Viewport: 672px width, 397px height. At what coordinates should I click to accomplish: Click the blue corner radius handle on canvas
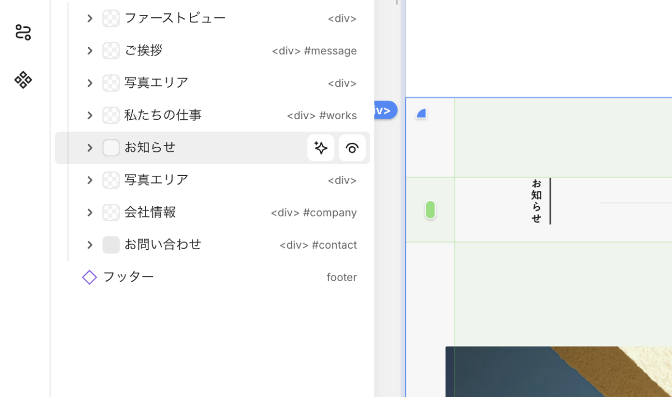click(x=422, y=114)
